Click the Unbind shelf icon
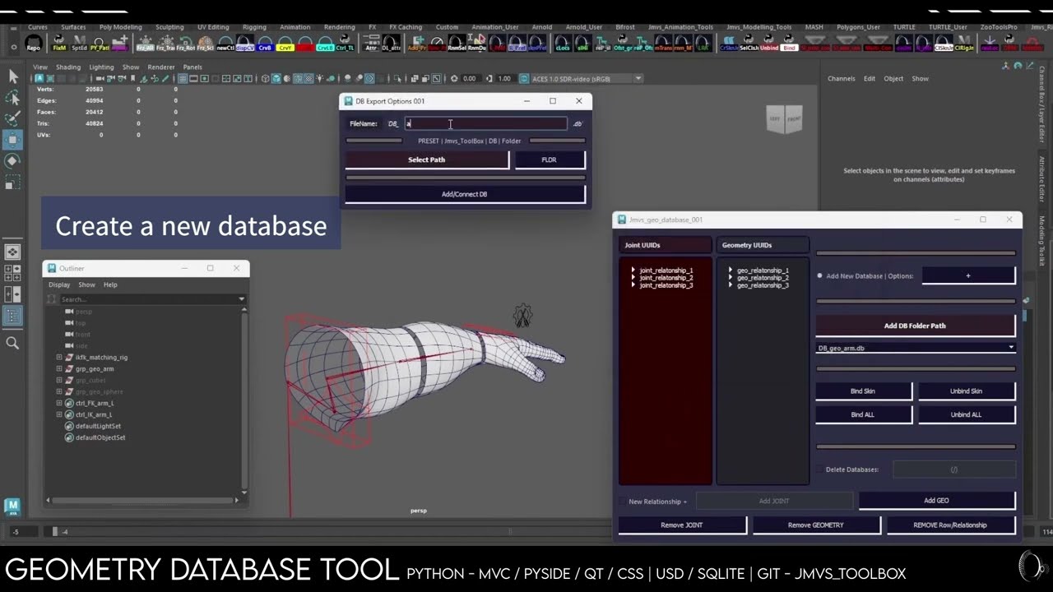Screen dimensions: 1053x592 click(769, 42)
